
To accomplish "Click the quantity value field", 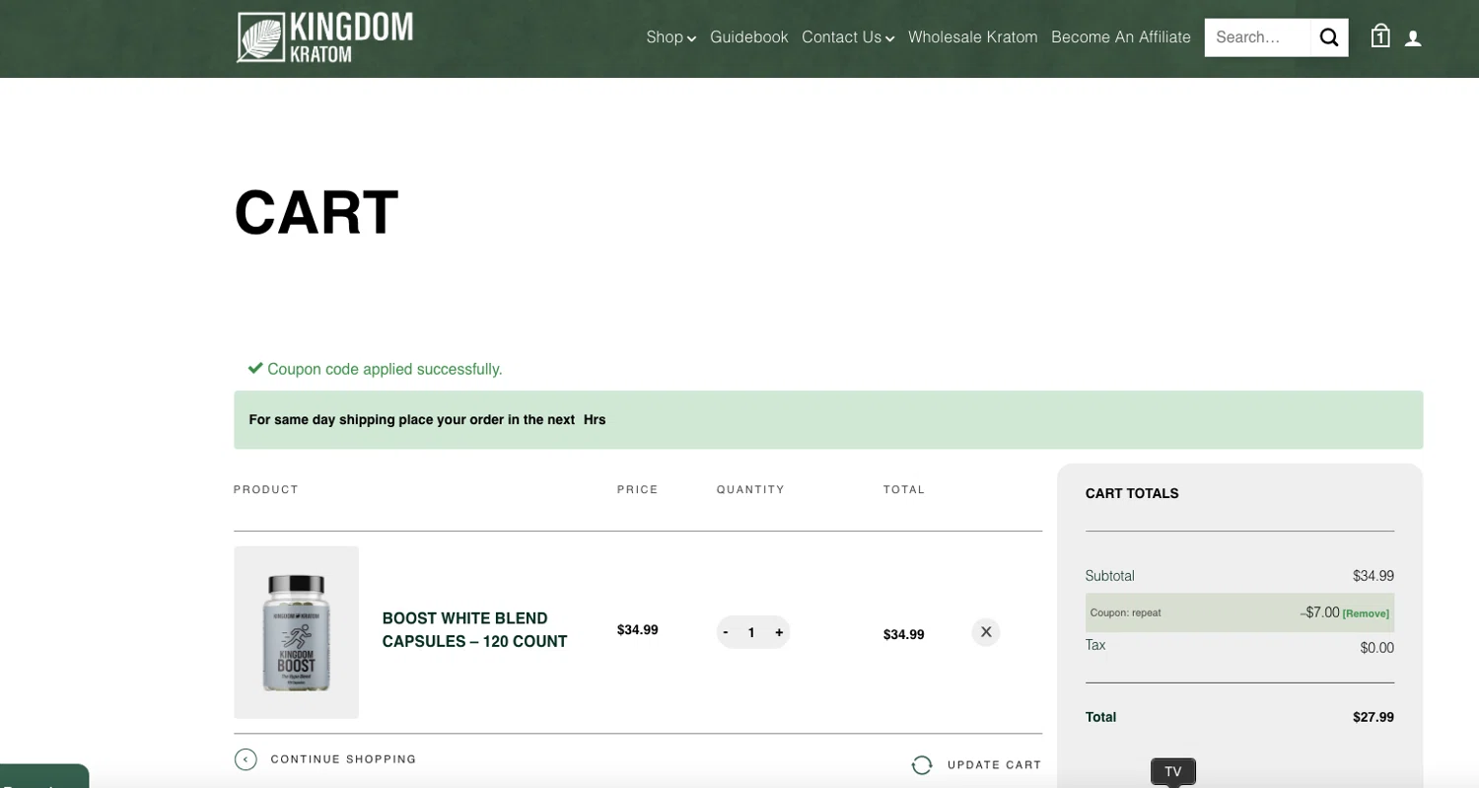I will (x=751, y=632).
